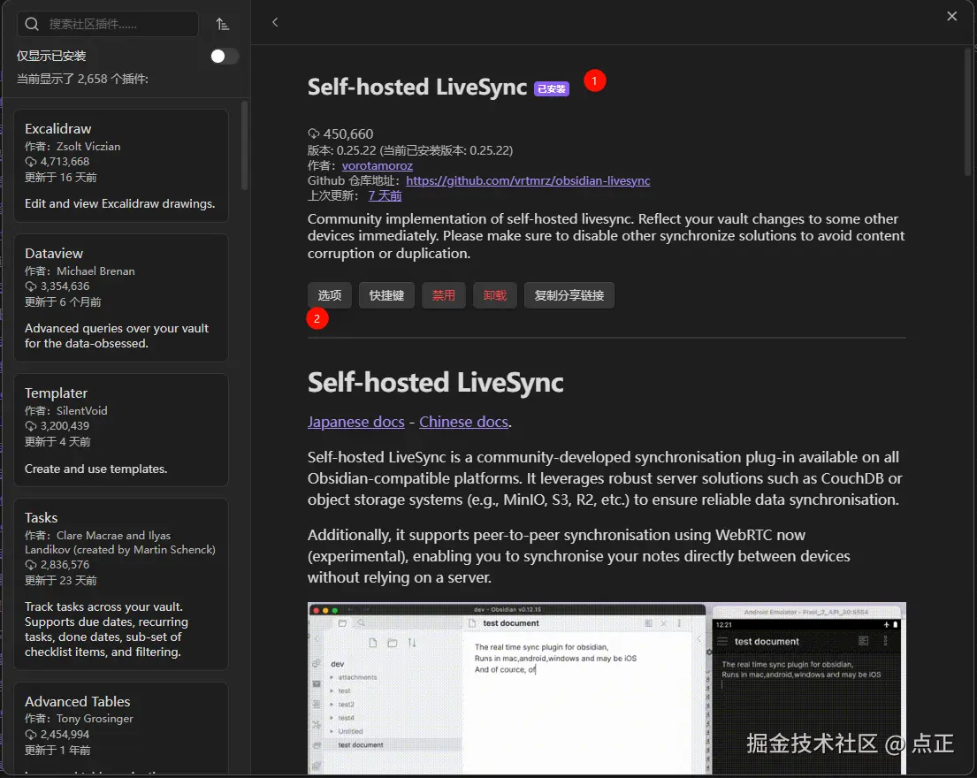Screen dimensions: 977x778
Task: Click the README demo screenshot image
Action: (607, 689)
